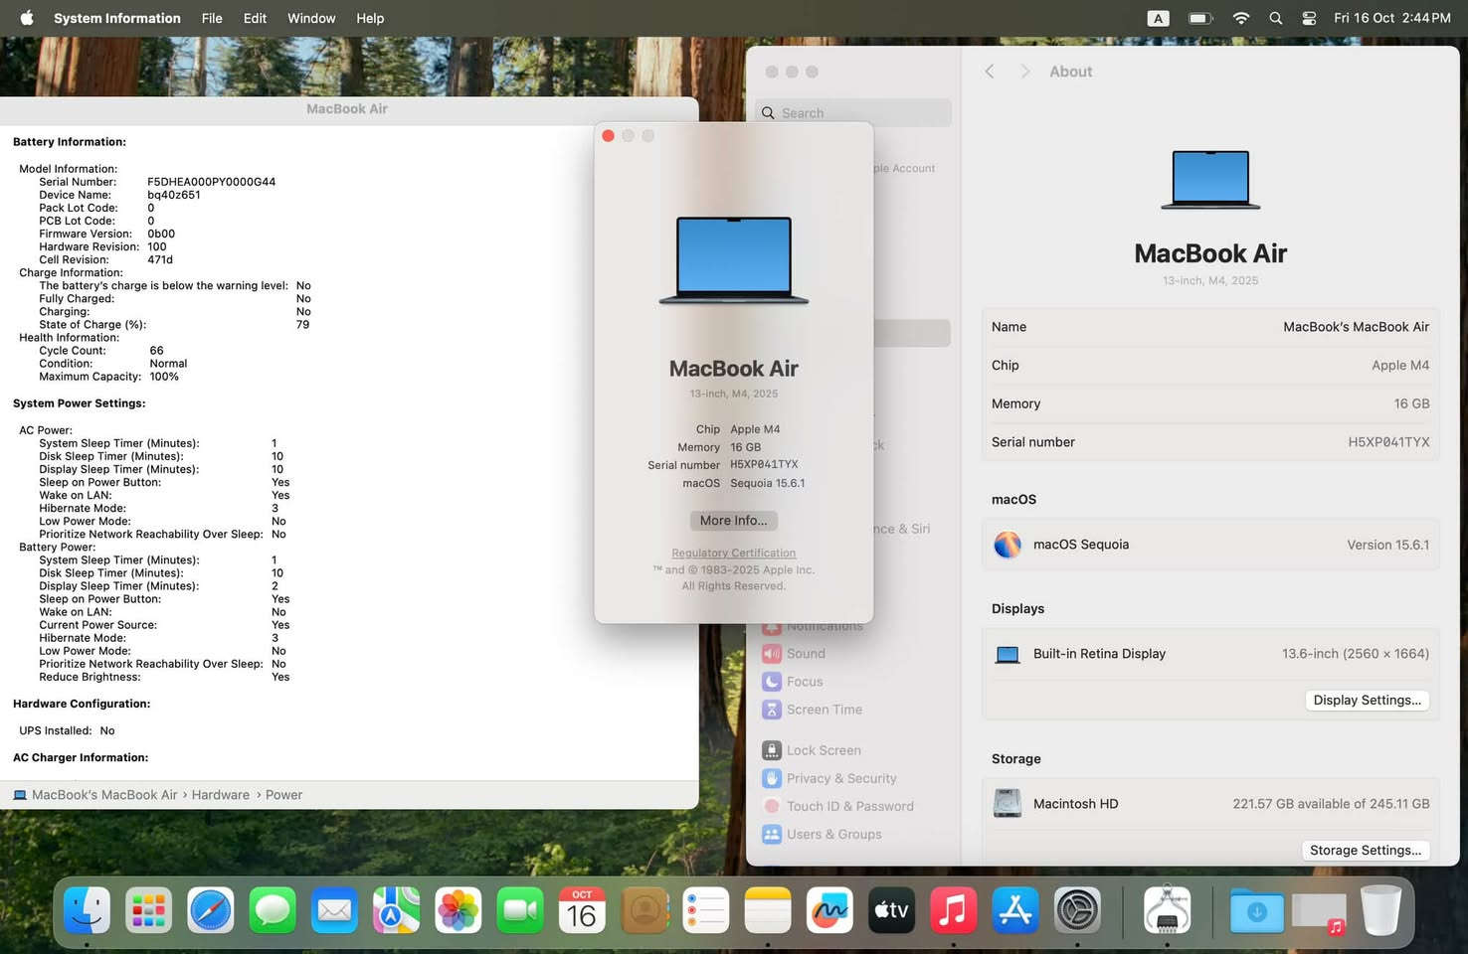Open the Mail app from the Dock
Viewport: 1468px width, 954px height.
[x=334, y=910]
